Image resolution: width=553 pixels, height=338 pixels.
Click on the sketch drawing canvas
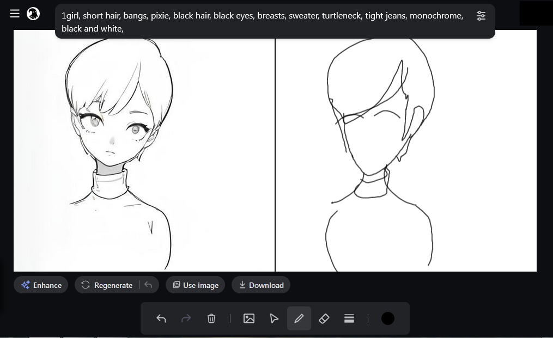point(406,151)
